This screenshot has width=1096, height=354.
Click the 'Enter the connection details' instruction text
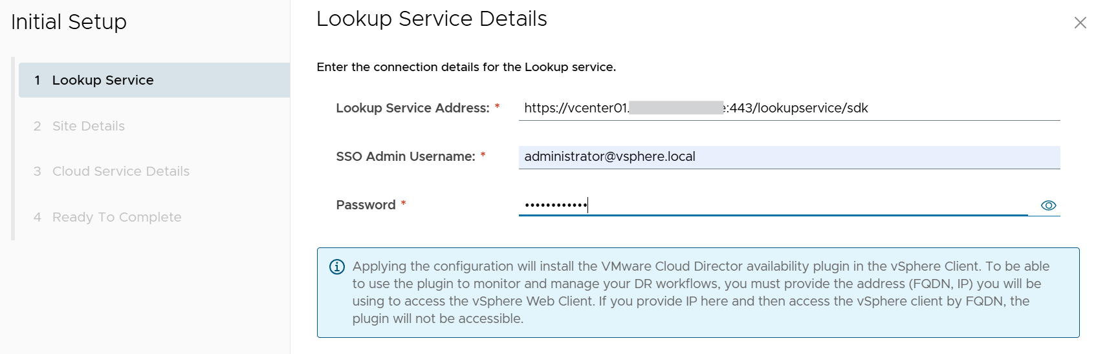(466, 67)
